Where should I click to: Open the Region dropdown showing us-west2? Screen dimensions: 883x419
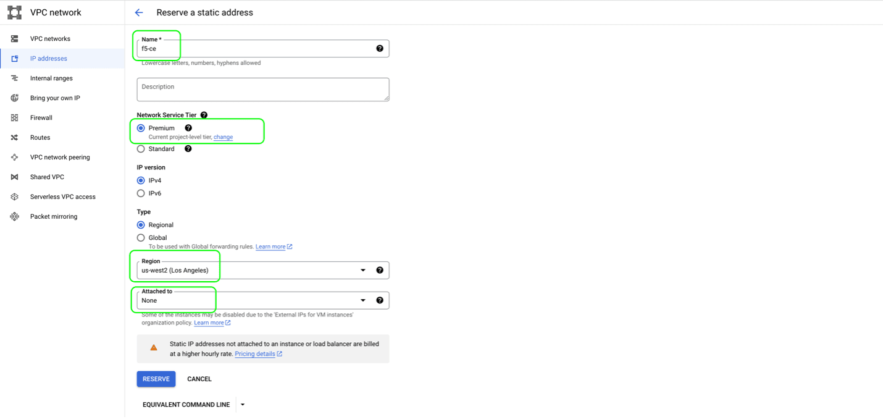tap(263, 270)
